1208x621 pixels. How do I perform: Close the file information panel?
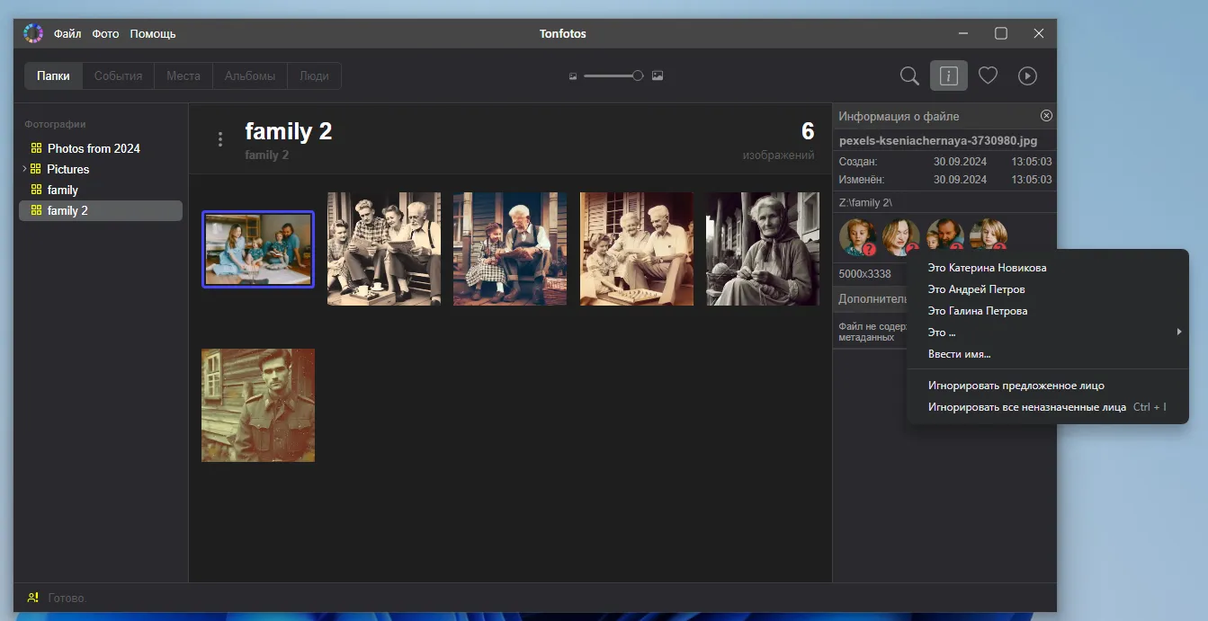1046,116
